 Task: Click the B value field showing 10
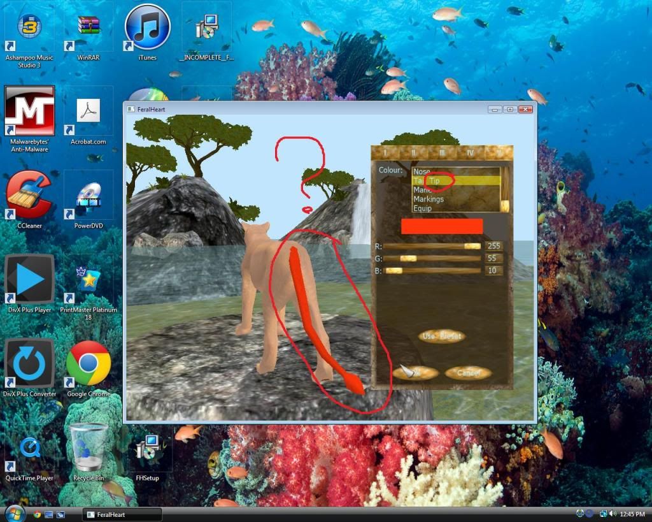(493, 271)
